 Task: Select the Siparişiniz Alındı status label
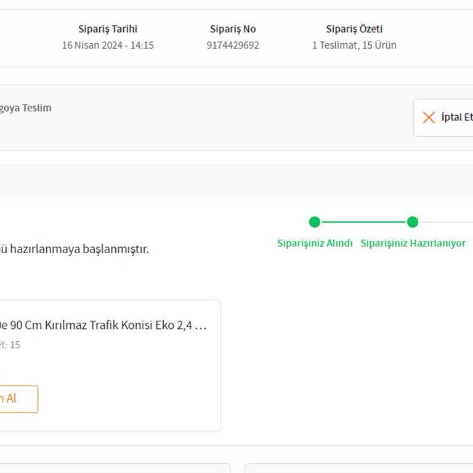coord(315,243)
